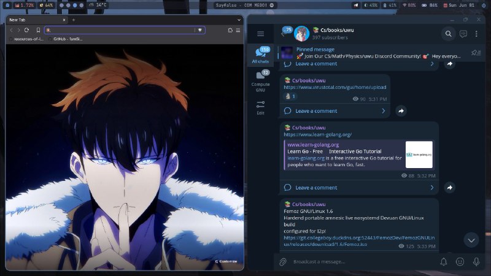Click the pinned message thumbnail image

point(287,53)
